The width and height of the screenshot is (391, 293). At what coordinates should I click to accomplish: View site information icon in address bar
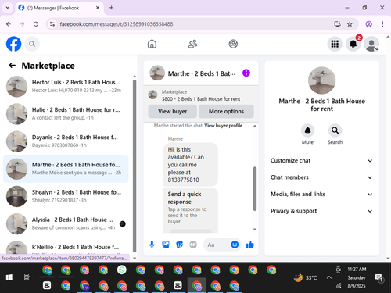tap(52, 24)
